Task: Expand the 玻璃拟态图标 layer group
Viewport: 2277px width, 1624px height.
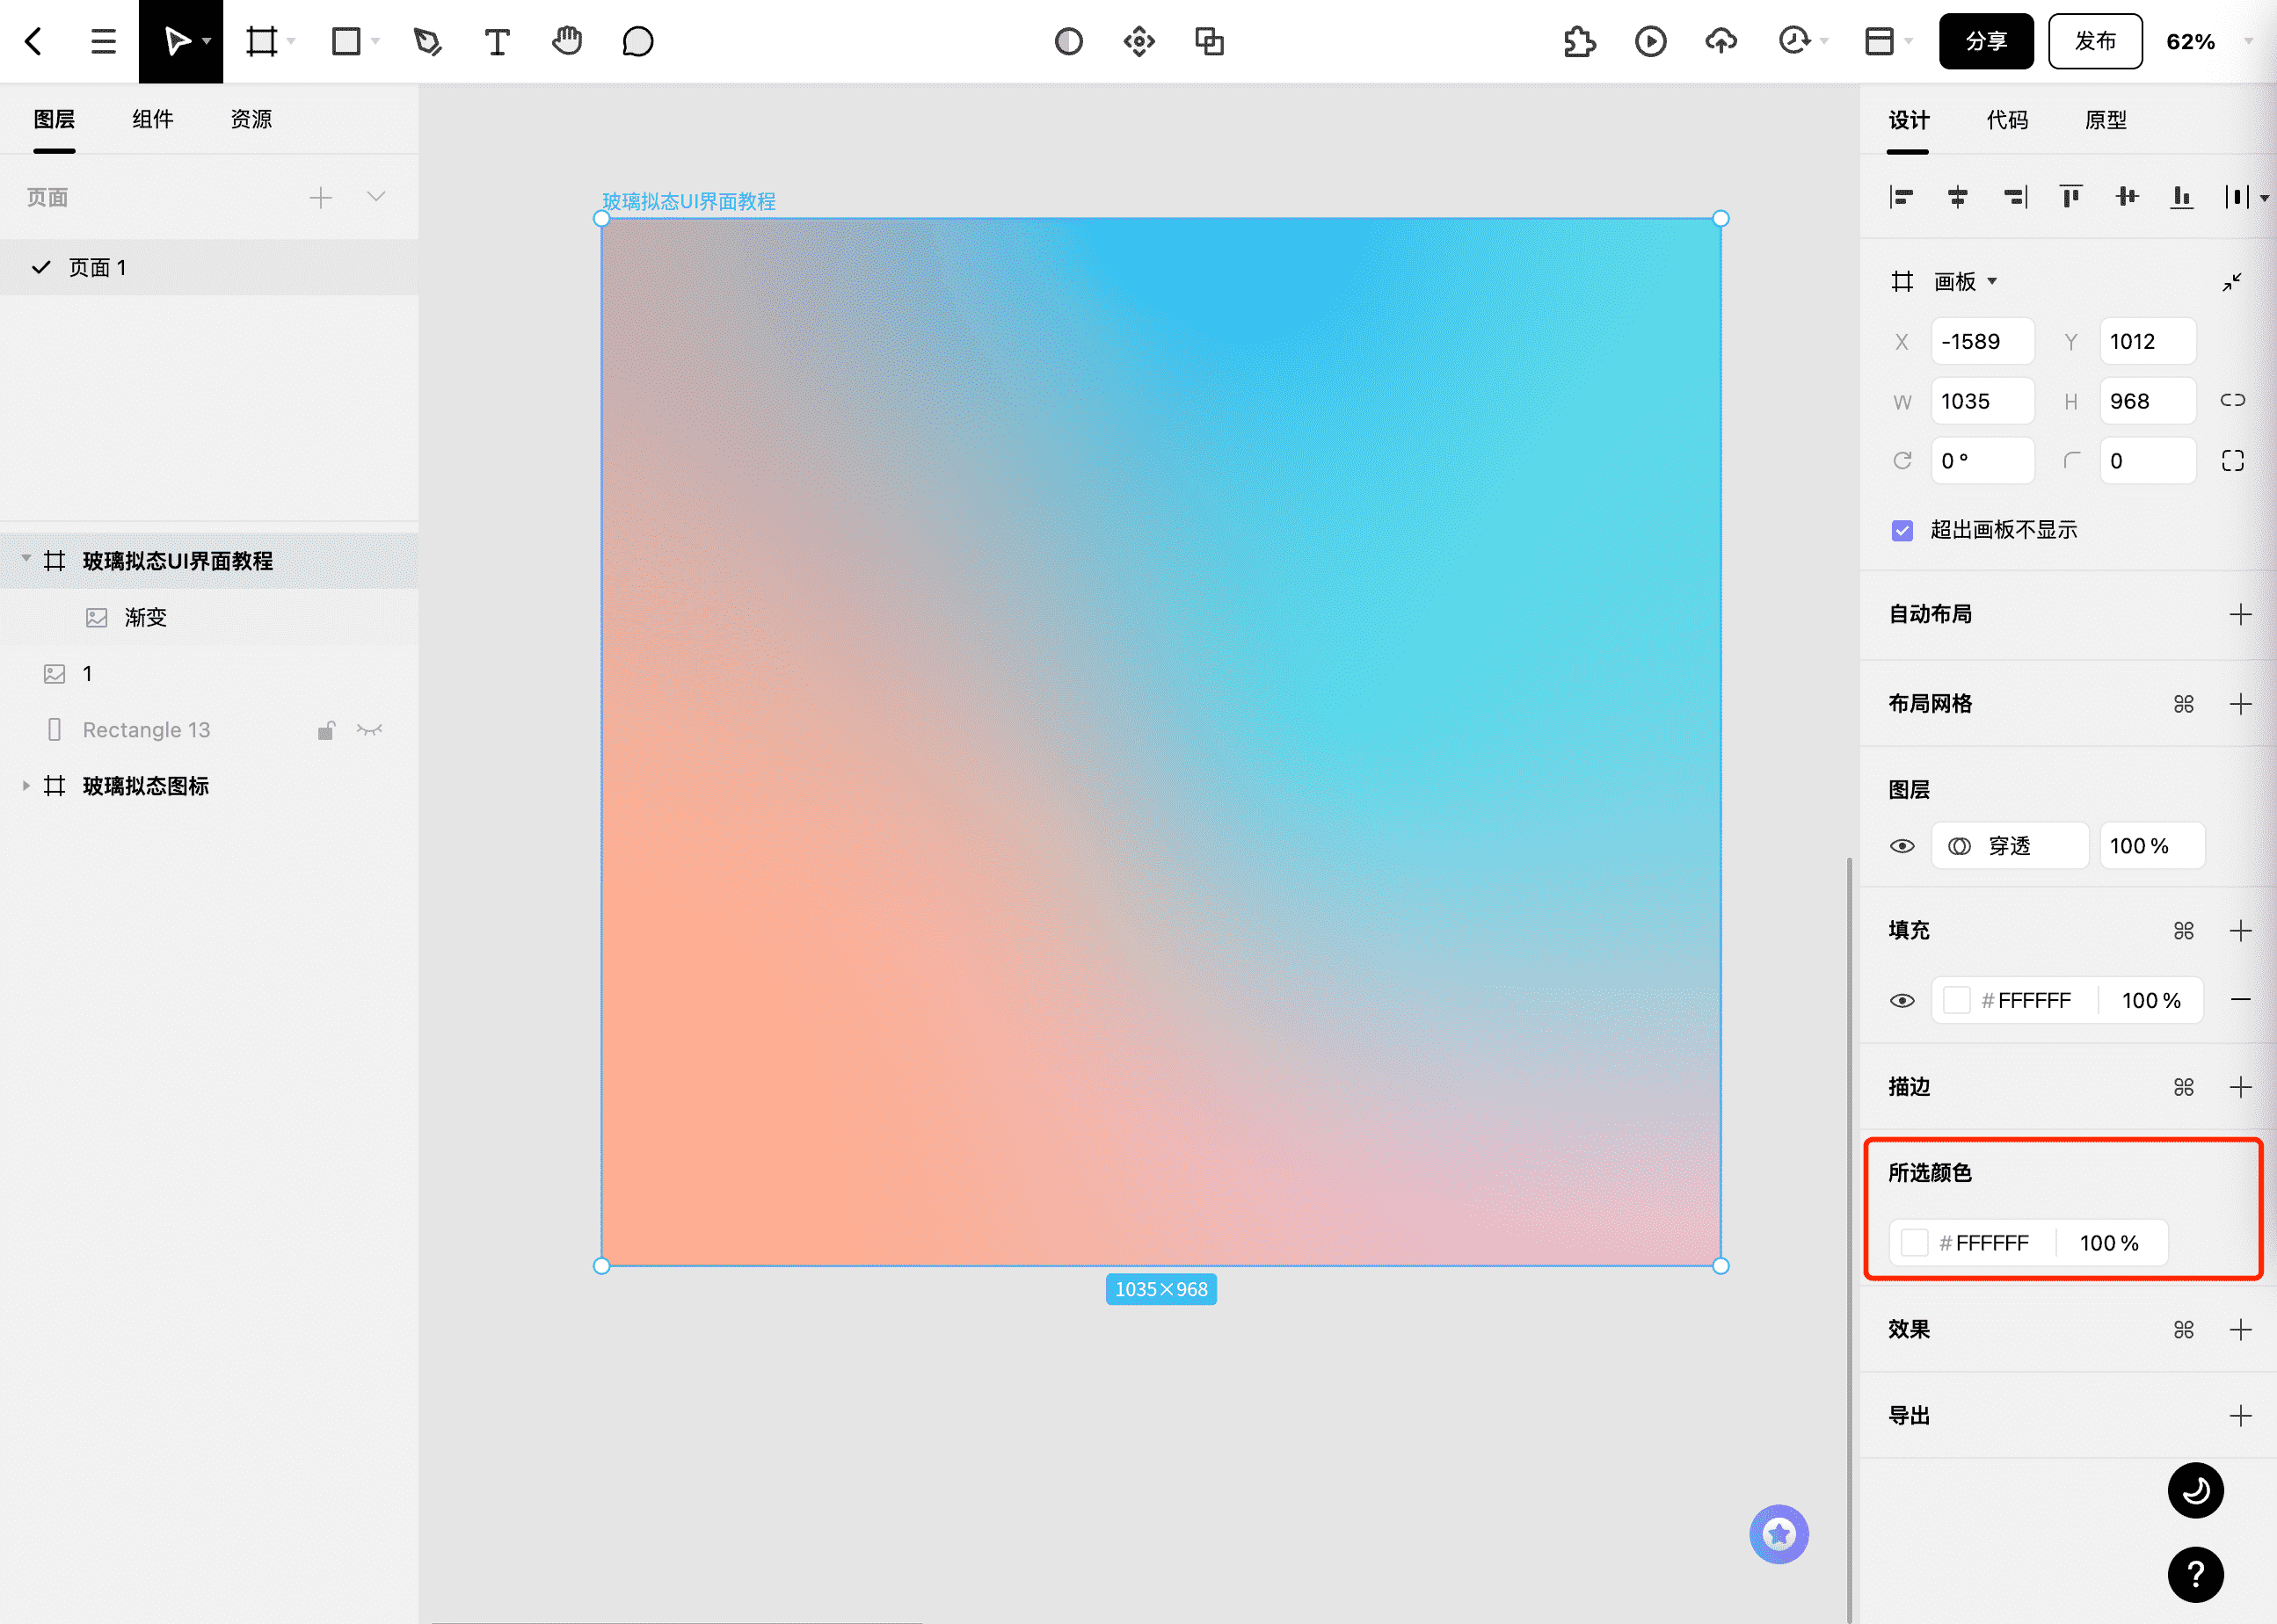Action: click(26, 786)
